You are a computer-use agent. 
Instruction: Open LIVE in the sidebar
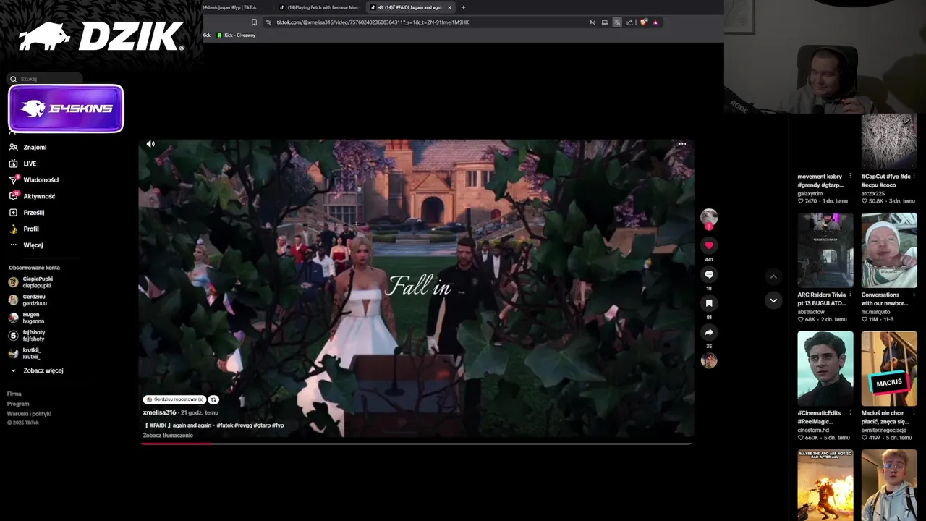pyautogui.click(x=23, y=164)
